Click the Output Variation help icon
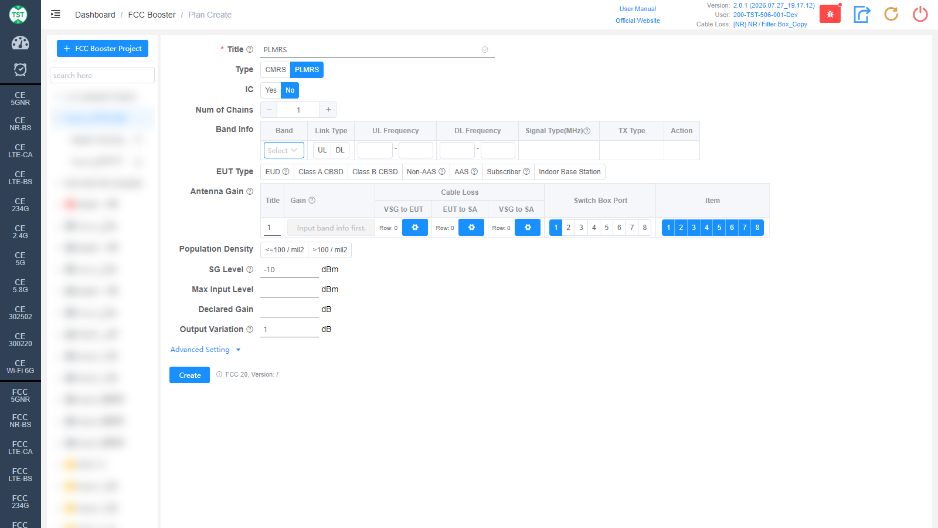This screenshot has height=528, width=938. (250, 330)
